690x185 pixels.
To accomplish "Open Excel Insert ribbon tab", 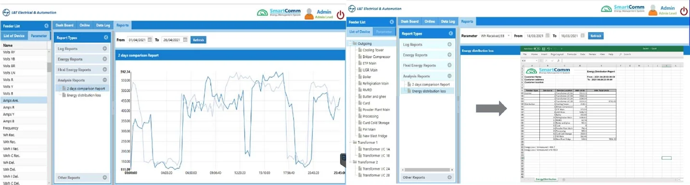I will (544, 54).
